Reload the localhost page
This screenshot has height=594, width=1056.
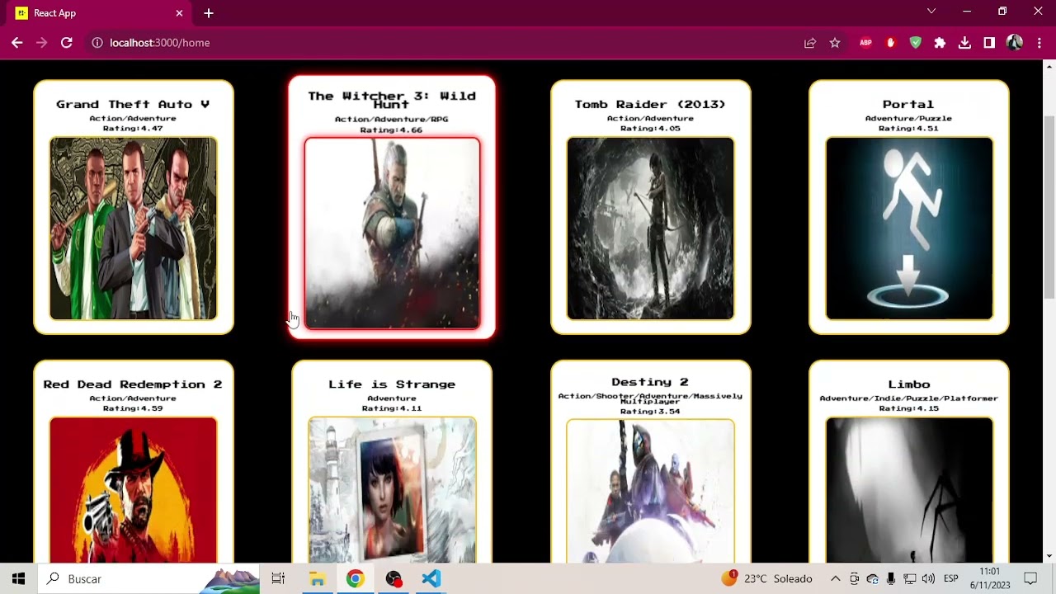[67, 43]
